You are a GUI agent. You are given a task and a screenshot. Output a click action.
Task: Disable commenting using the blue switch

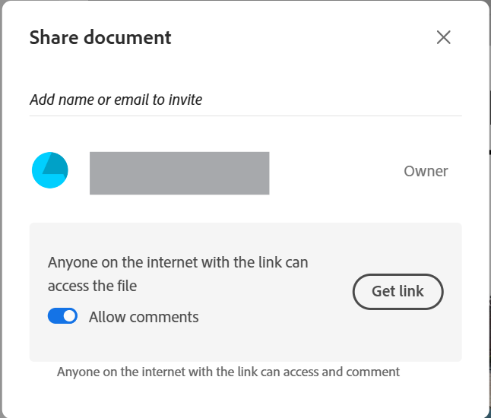pyautogui.click(x=62, y=316)
